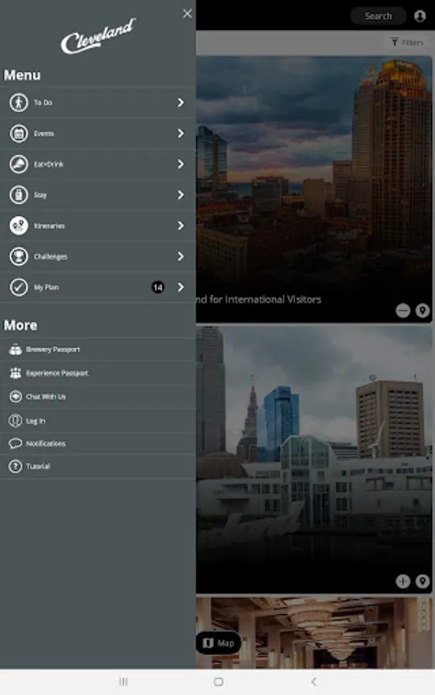Open the user profile icon at top right
The width and height of the screenshot is (435, 695).
coord(420,16)
